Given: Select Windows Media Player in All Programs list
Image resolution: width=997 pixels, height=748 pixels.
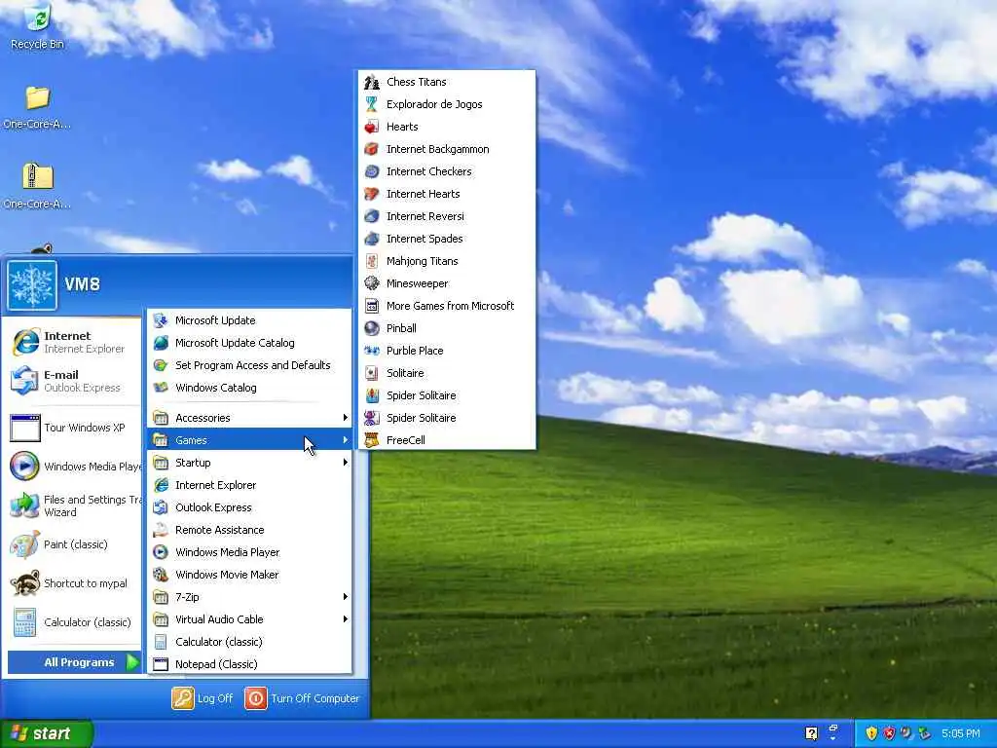Looking at the screenshot, I should 250,552.
